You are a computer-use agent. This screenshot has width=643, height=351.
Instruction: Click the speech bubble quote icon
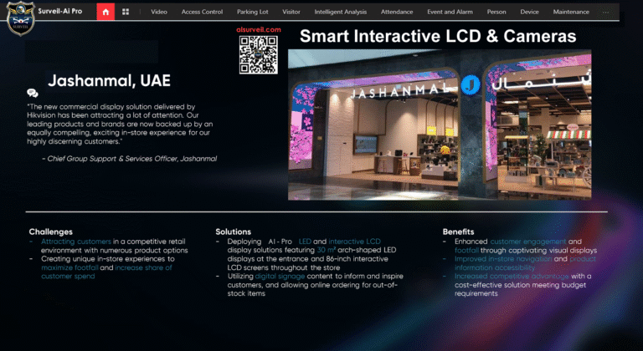[33, 93]
